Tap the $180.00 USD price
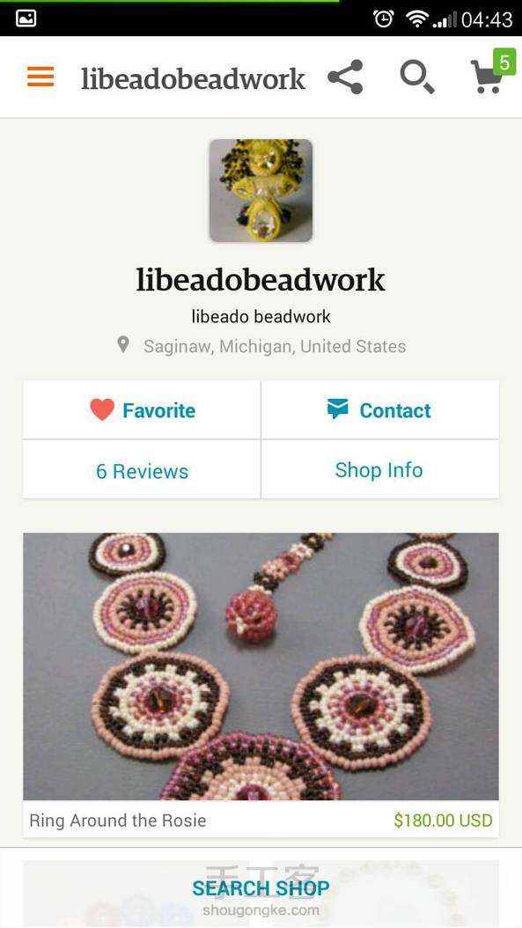 [443, 821]
